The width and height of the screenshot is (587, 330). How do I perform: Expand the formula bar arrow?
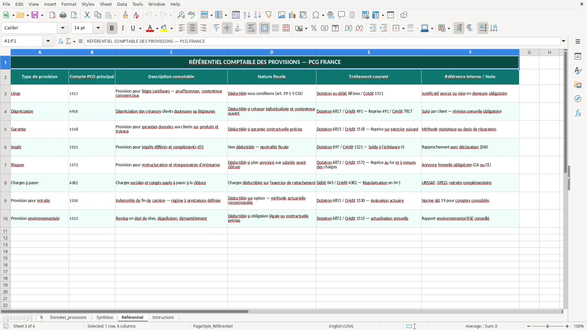click(x=564, y=41)
